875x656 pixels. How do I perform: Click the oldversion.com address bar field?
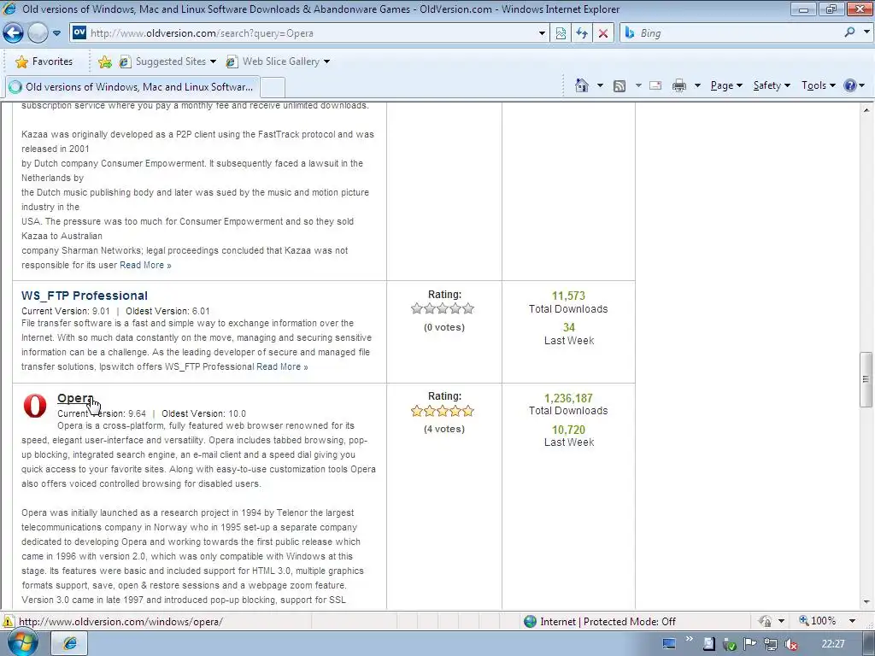303,33
